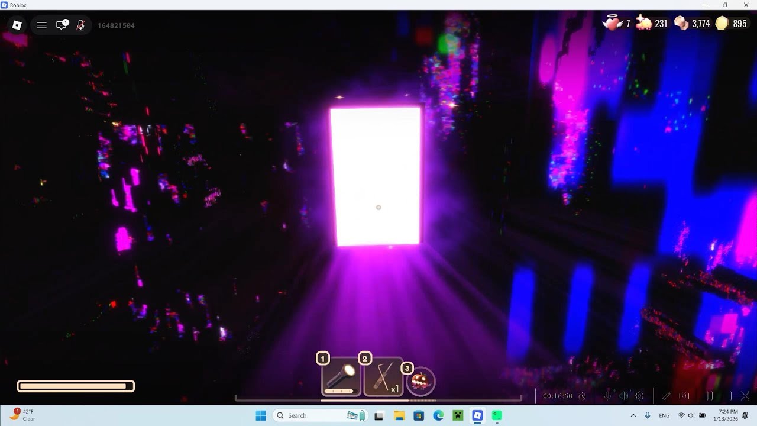Unmute the Roblox voice chat microphone

81,25
